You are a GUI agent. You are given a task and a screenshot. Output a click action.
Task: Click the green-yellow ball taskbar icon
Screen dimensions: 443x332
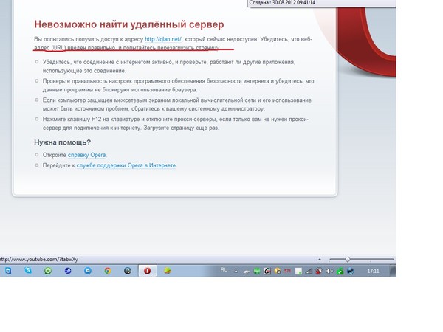(167, 271)
